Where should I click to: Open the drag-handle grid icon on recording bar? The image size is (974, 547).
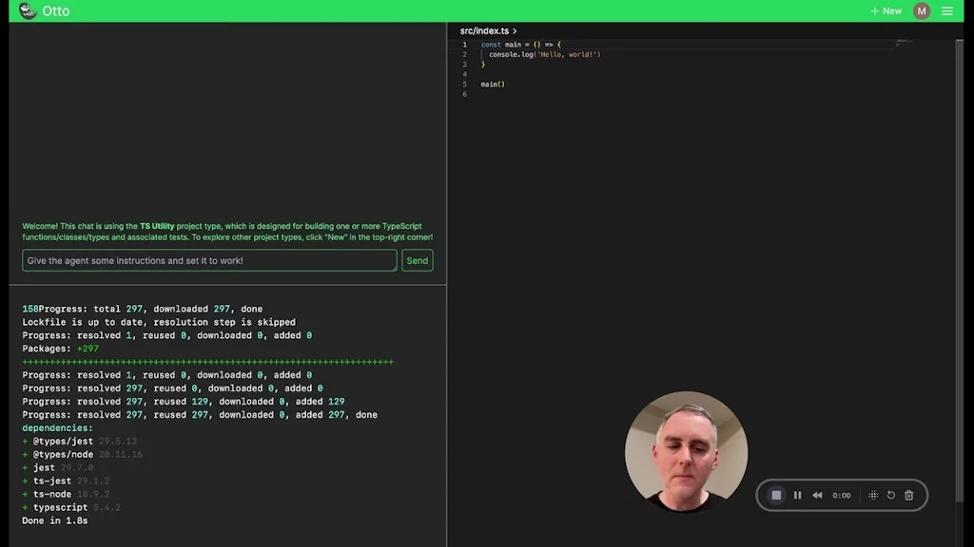click(872, 495)
